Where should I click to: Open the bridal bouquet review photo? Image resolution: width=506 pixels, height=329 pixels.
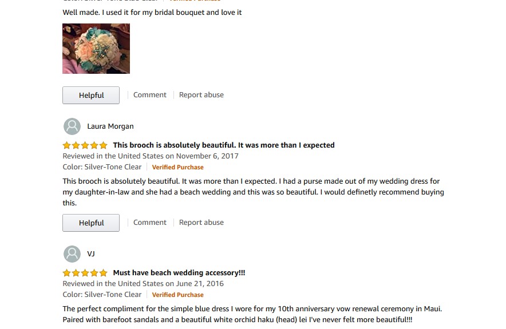96,49
